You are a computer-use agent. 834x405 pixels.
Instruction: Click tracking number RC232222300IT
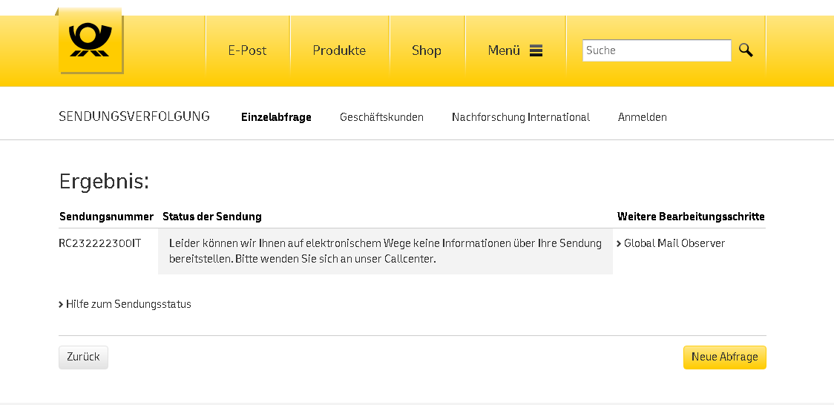100,243
